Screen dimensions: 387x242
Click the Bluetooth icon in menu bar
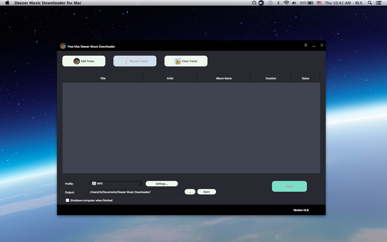[278, 3]
